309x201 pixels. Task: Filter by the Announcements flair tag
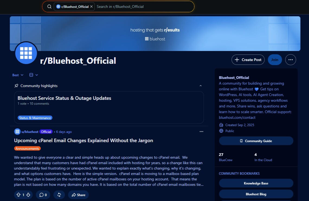27,149
